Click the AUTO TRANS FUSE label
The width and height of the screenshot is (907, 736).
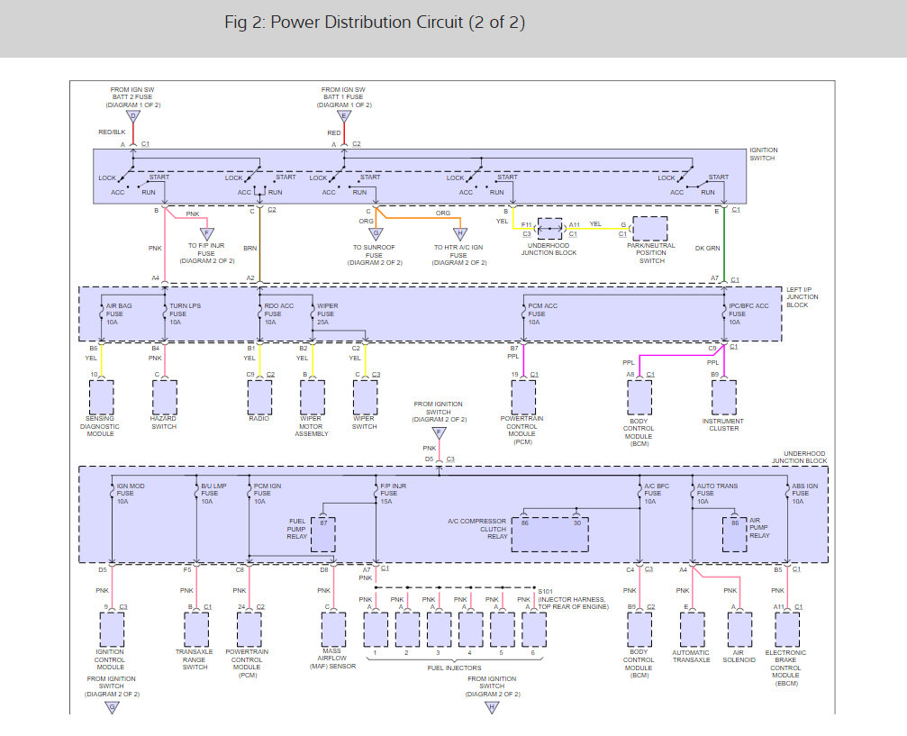click(x=717, y=494)
